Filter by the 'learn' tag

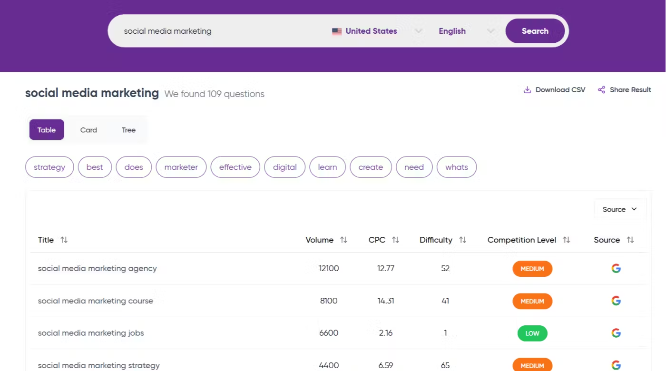tap(328, 167)
